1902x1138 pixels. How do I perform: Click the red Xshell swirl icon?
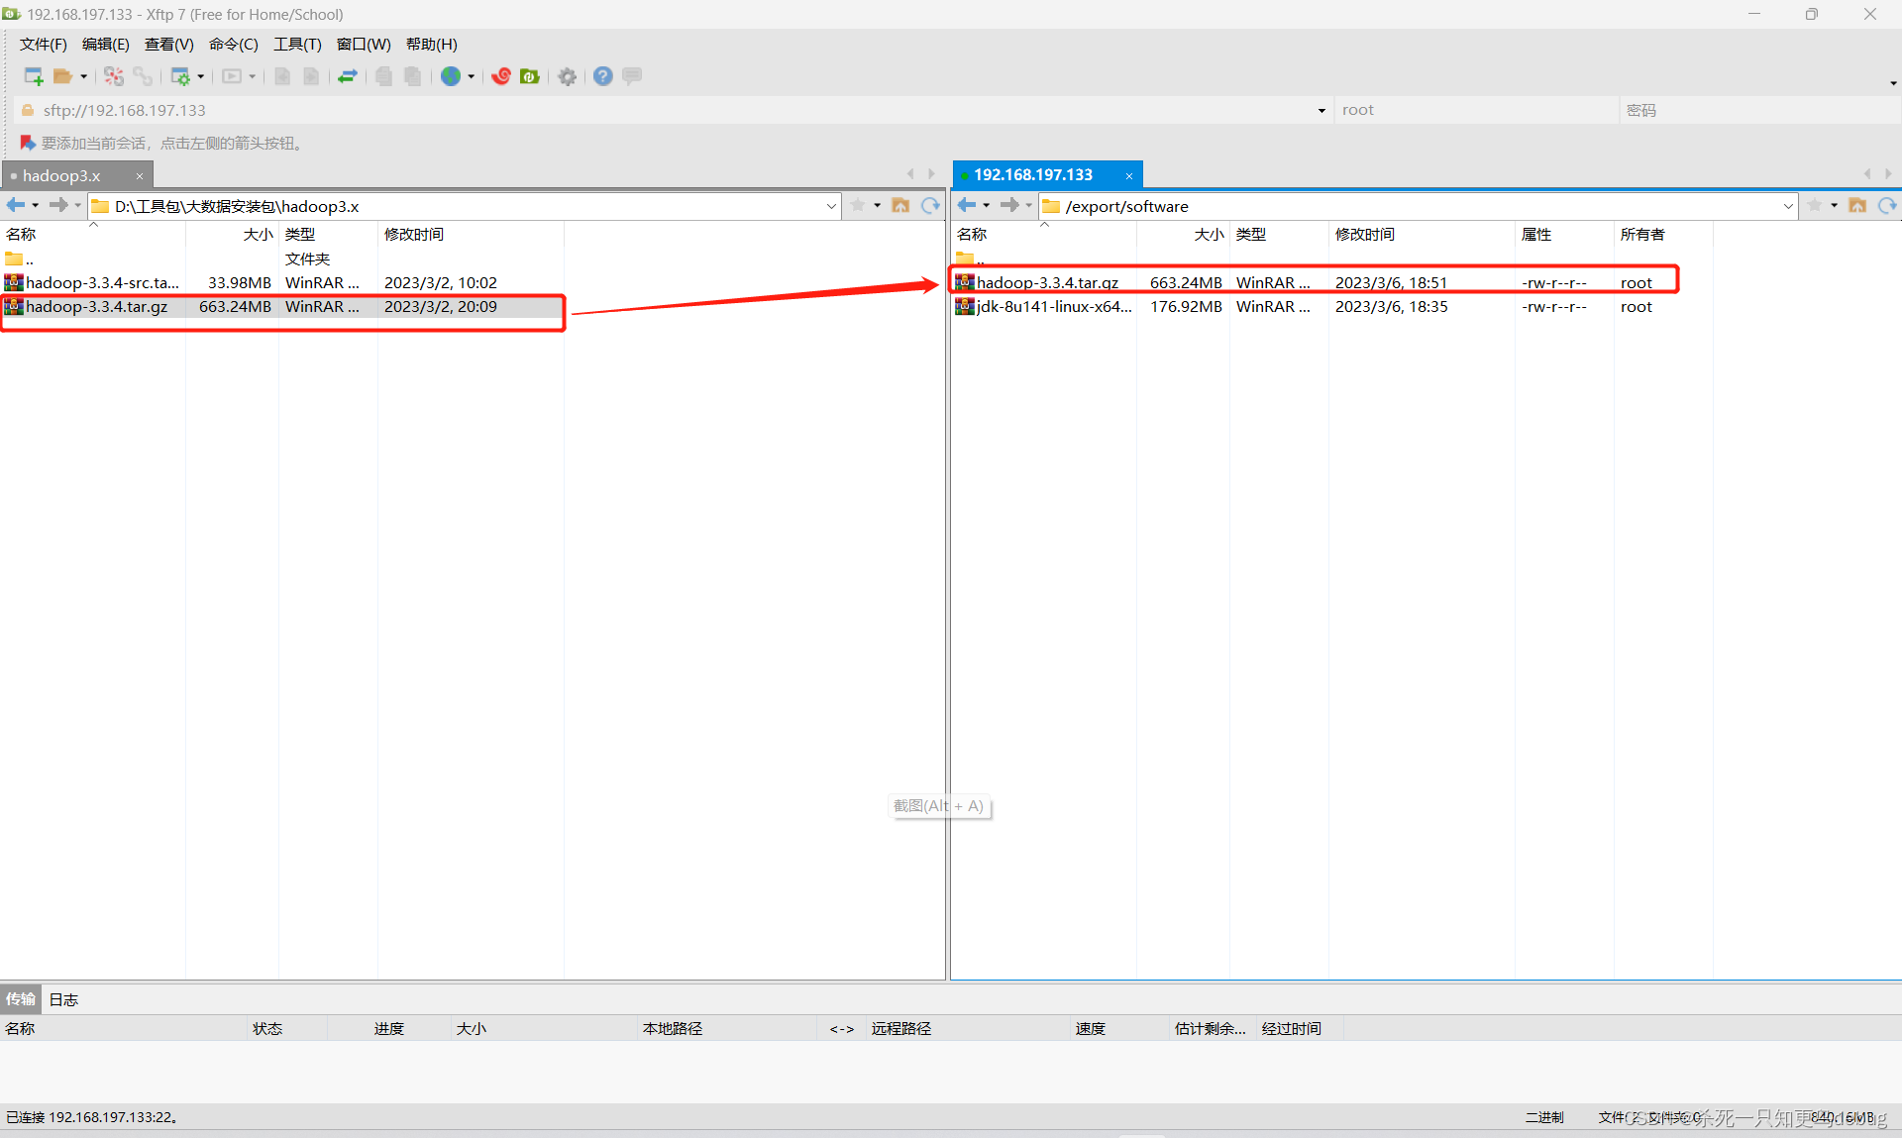click(x=501, y=76)
